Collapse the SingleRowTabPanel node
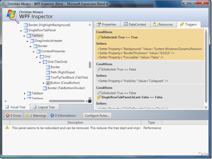The image size is (212, 159). click(21, 31)
